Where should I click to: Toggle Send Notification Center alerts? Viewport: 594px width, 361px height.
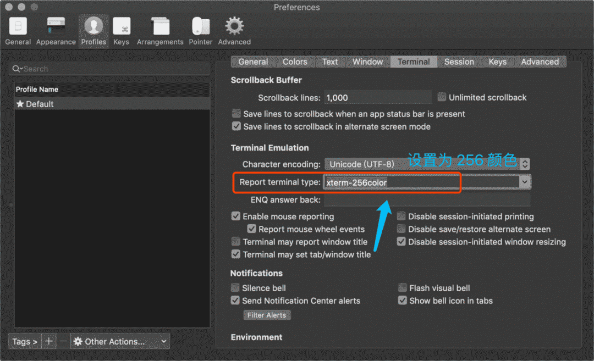click(x=235, y=301)
